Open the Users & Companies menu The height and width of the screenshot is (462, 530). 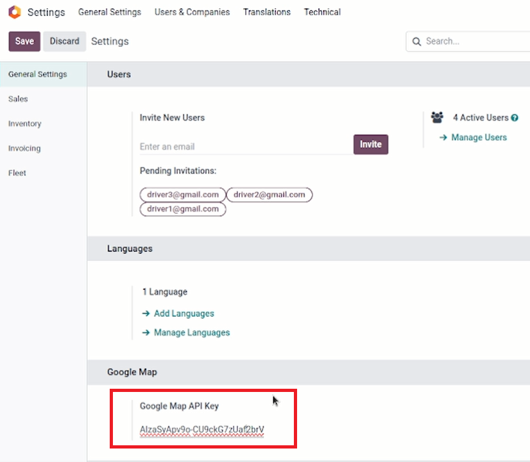pos(192,12)
